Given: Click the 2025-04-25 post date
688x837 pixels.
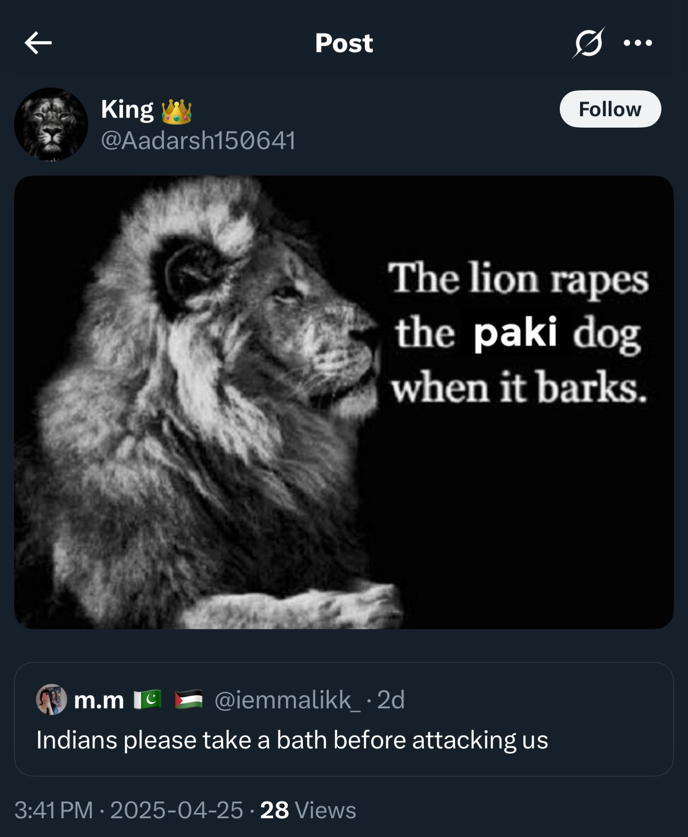Looking at the screenshot, I should pyautogui.click(x=177, y=810).
